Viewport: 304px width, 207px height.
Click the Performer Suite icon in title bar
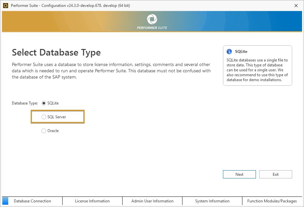[x=5, y=6]
